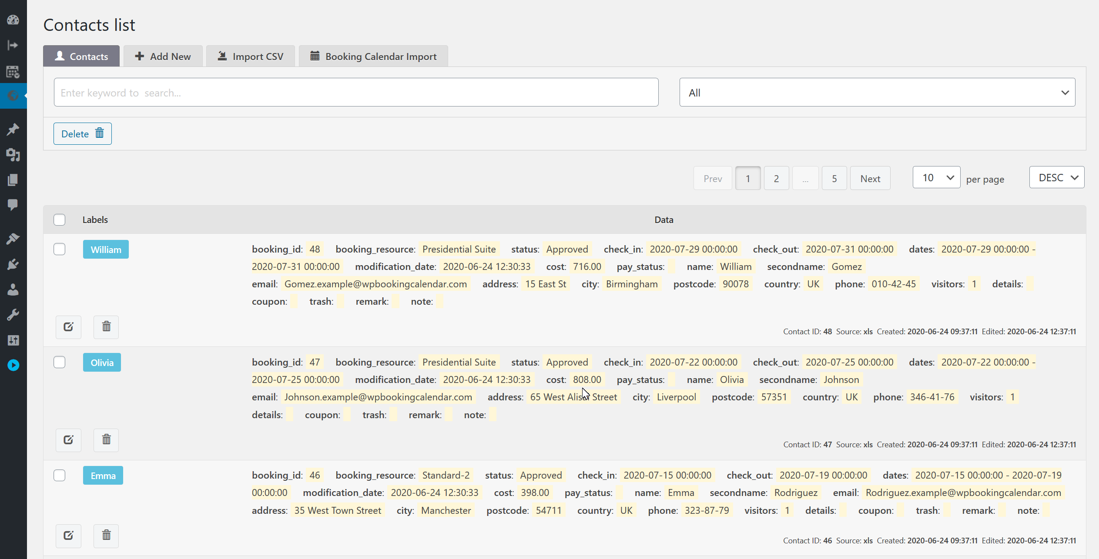Switch to the Contacts tab
Image resolution: width=1099 pixels, height=559 pixels.
coord(81,56)
